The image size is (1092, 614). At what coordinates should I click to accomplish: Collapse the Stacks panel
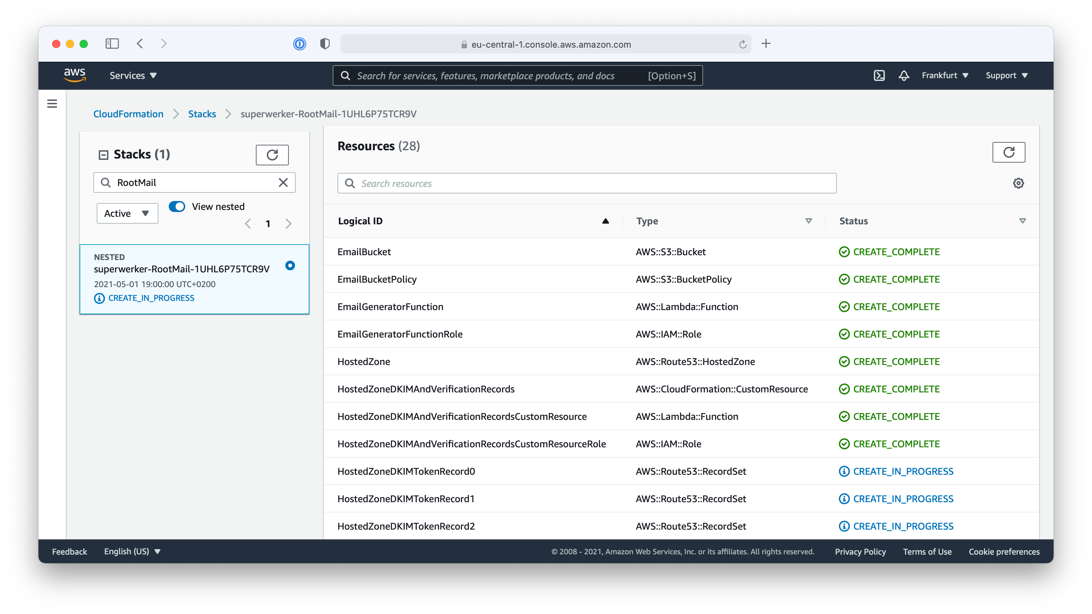104,155
